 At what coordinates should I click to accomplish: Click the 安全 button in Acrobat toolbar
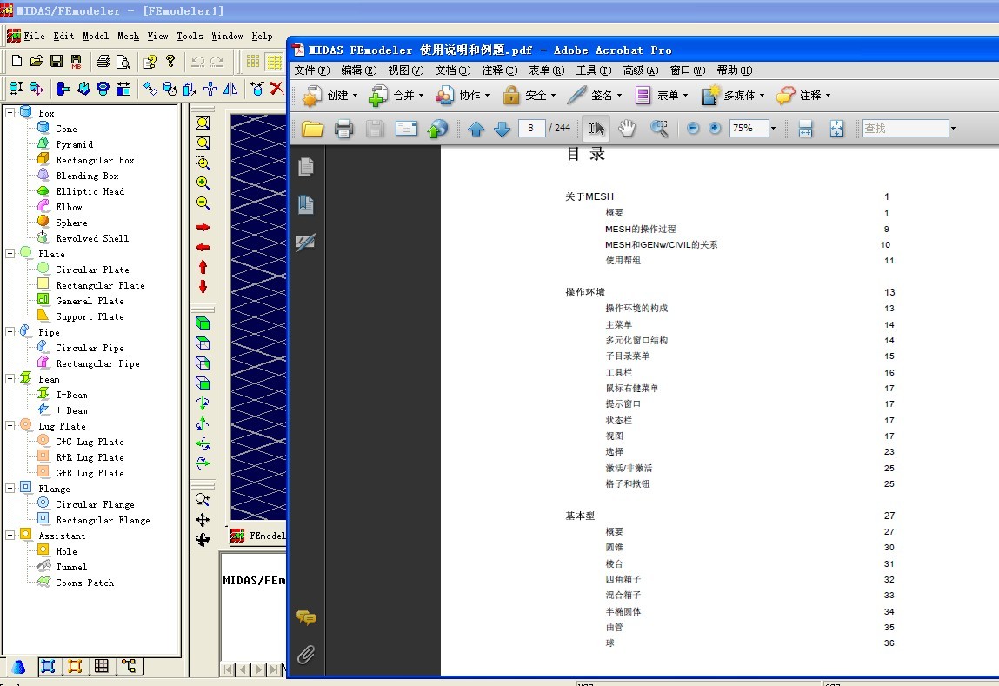pyautogui.click(x=529, y=96)
